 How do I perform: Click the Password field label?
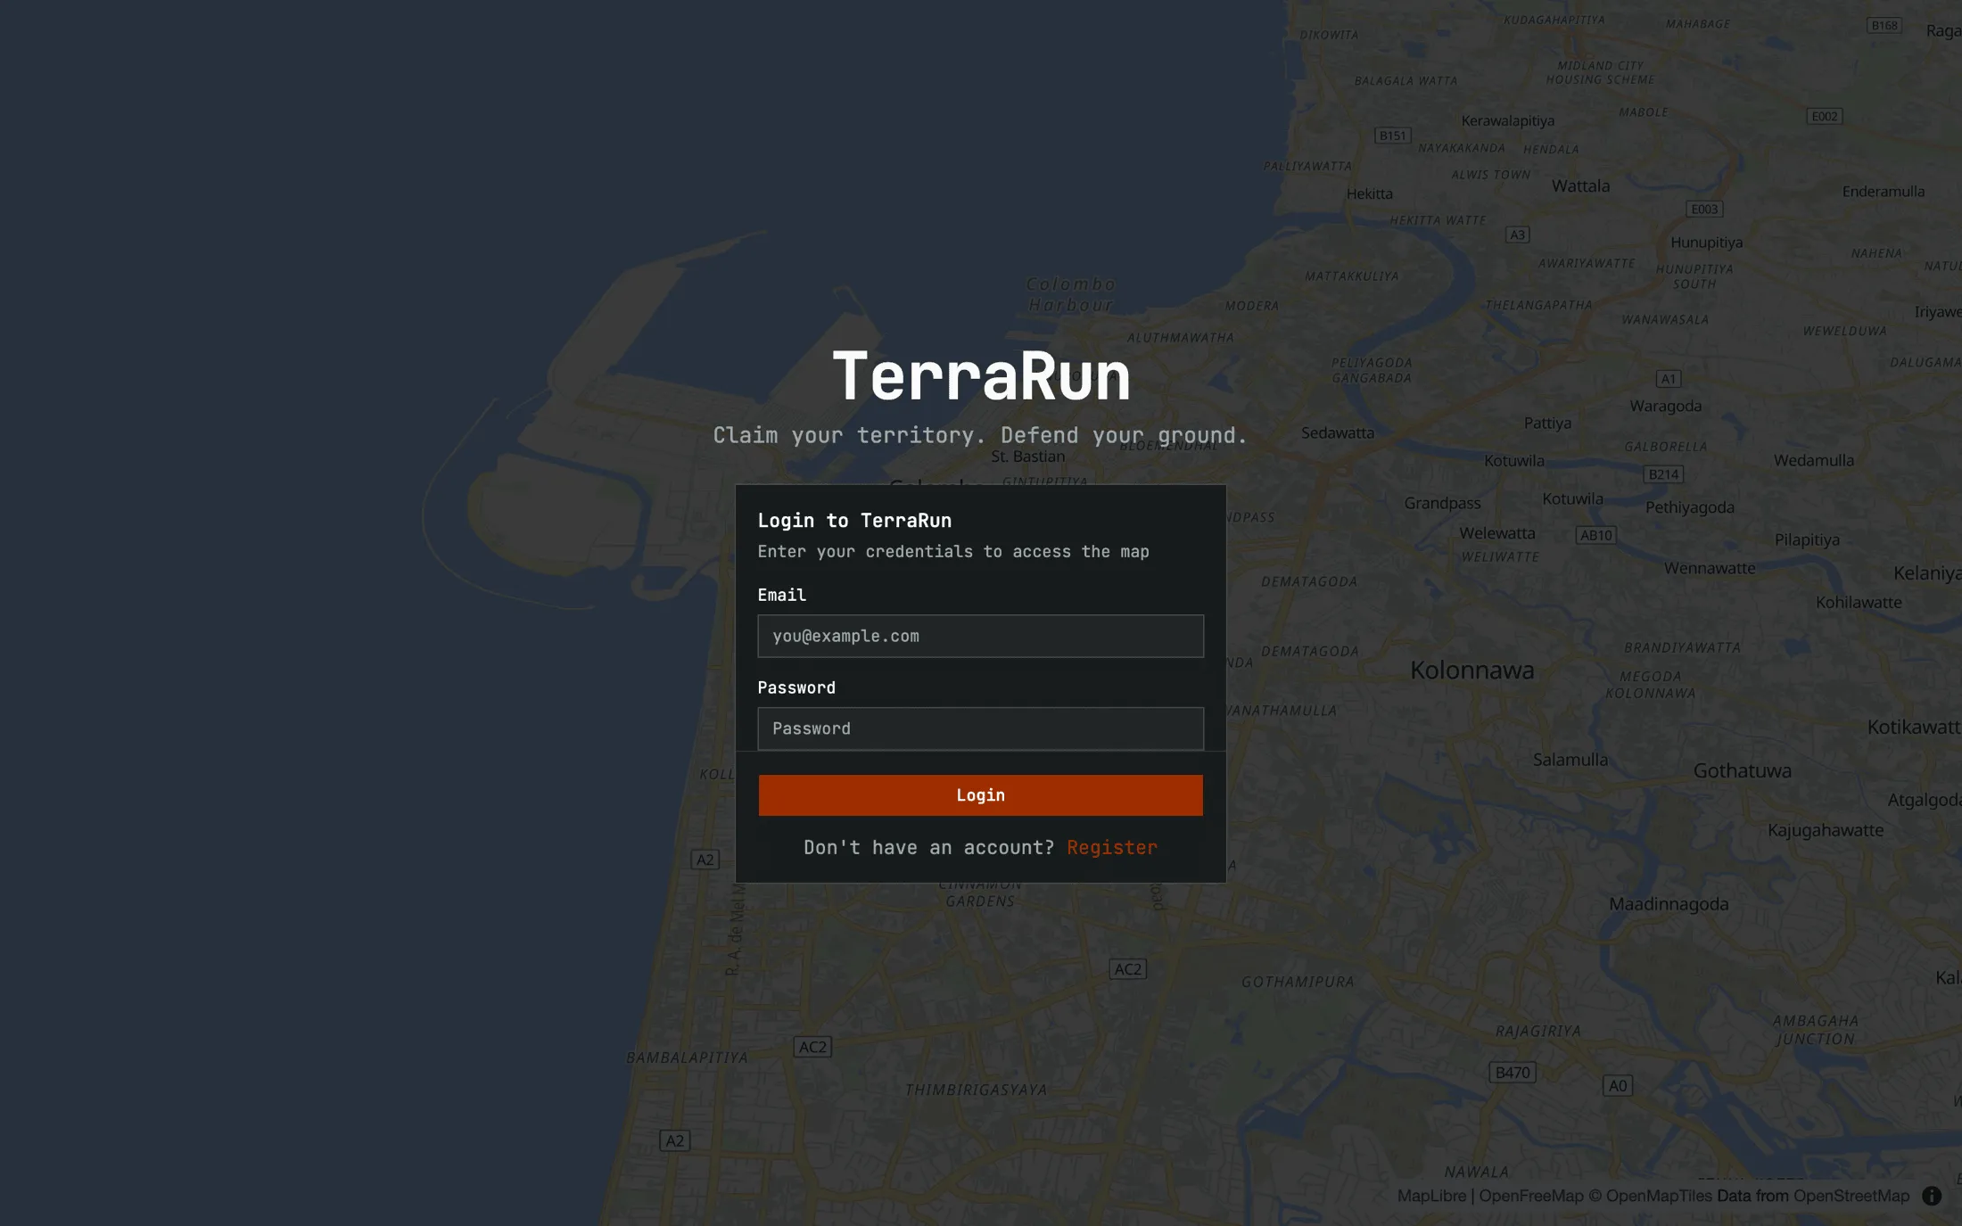(x=796, y=687)
